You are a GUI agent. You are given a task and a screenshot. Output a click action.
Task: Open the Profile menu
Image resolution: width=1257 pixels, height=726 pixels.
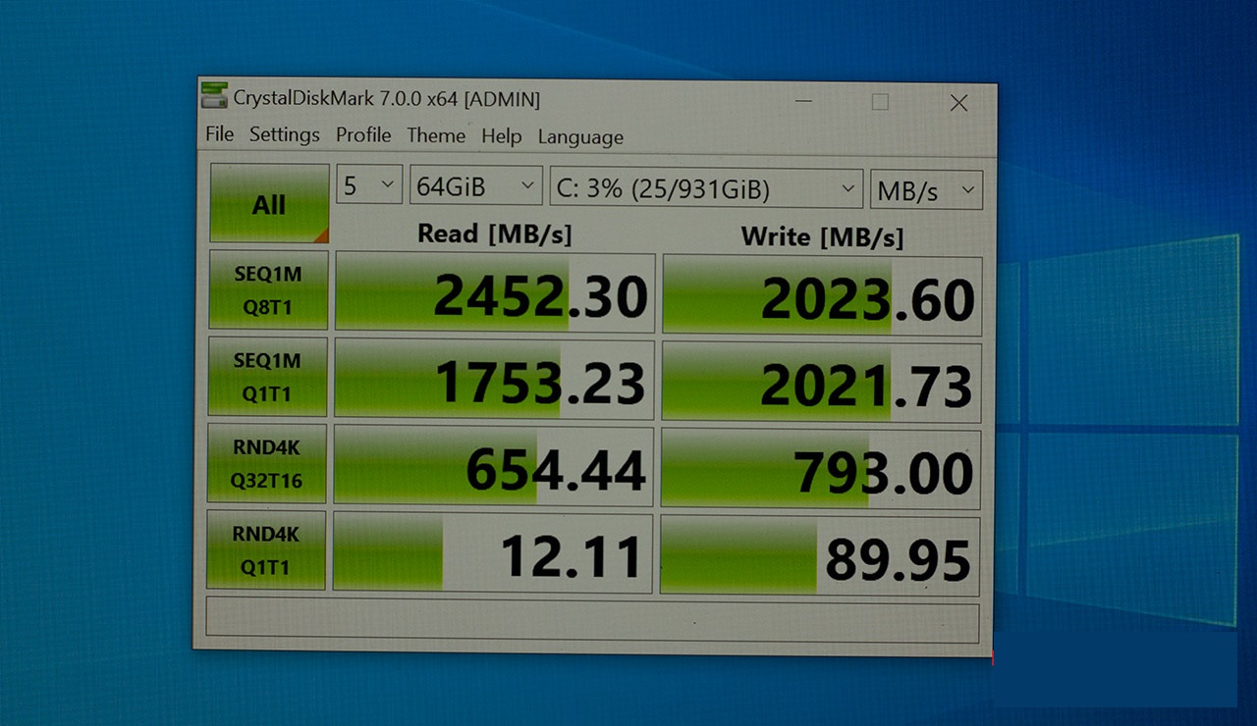[x=363, y=135]
